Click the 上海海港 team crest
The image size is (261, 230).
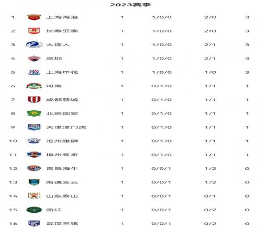click(x=34, y=17)
